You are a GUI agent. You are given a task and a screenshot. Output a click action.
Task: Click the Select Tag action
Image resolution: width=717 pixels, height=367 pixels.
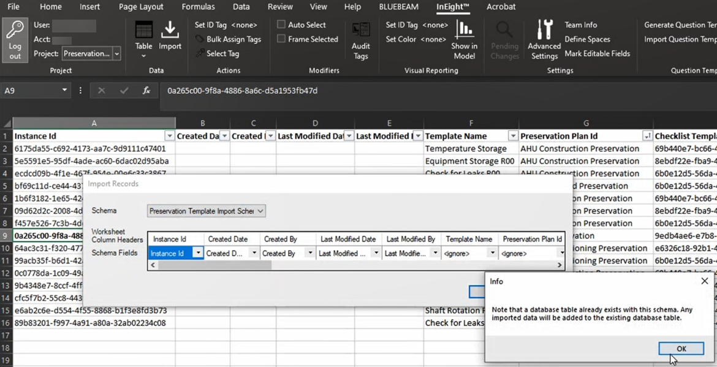(222, 54)
